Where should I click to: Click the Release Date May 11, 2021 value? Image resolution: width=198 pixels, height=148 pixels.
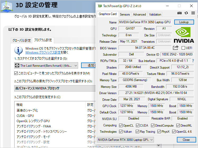click(x=129, y=41)
